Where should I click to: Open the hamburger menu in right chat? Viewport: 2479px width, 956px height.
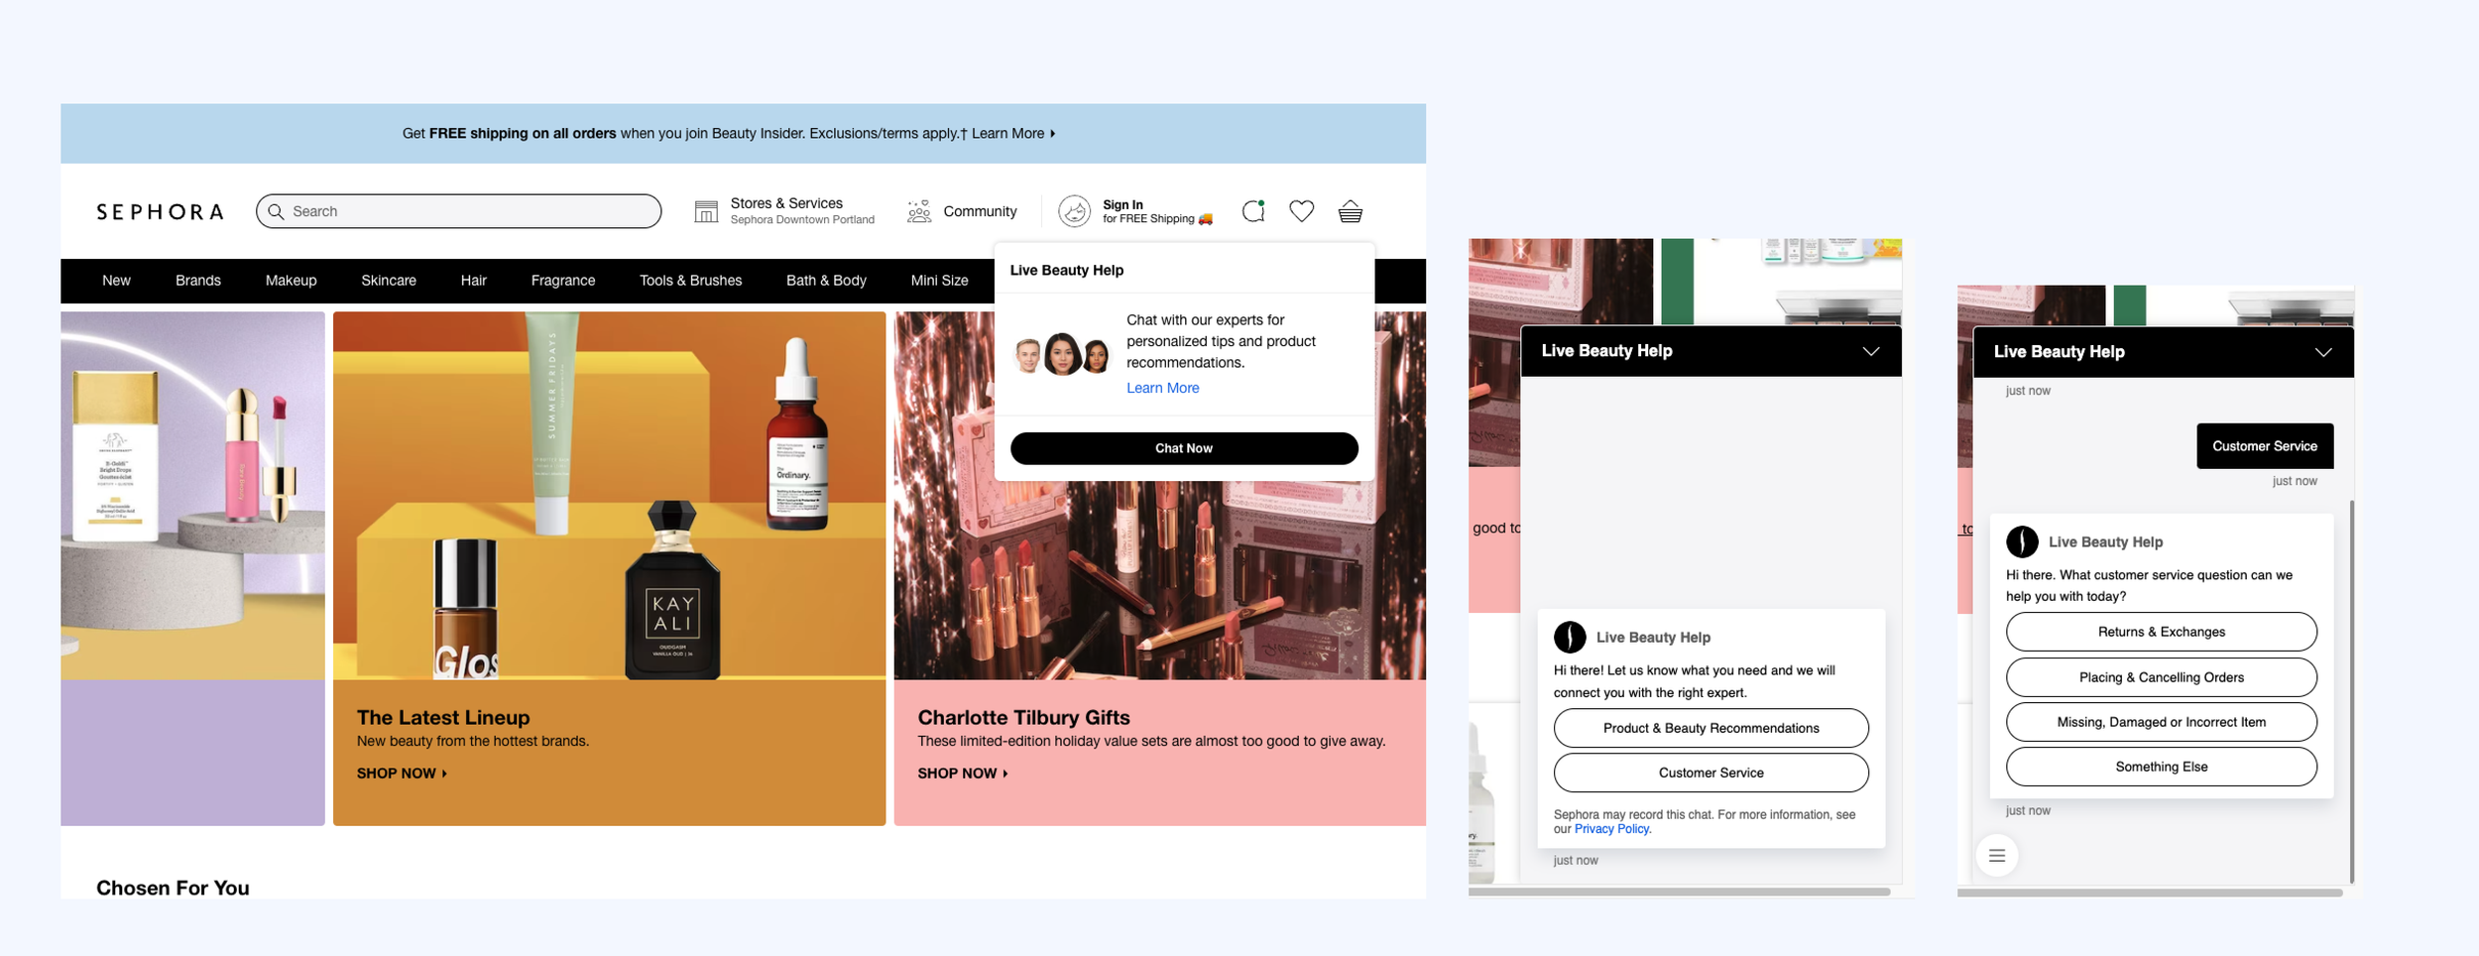(1997, 855)
